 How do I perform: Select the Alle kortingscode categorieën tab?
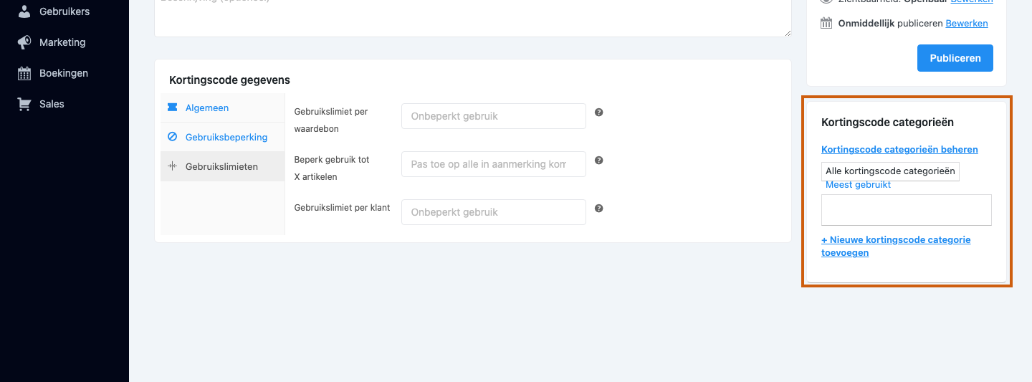point(890,171)
